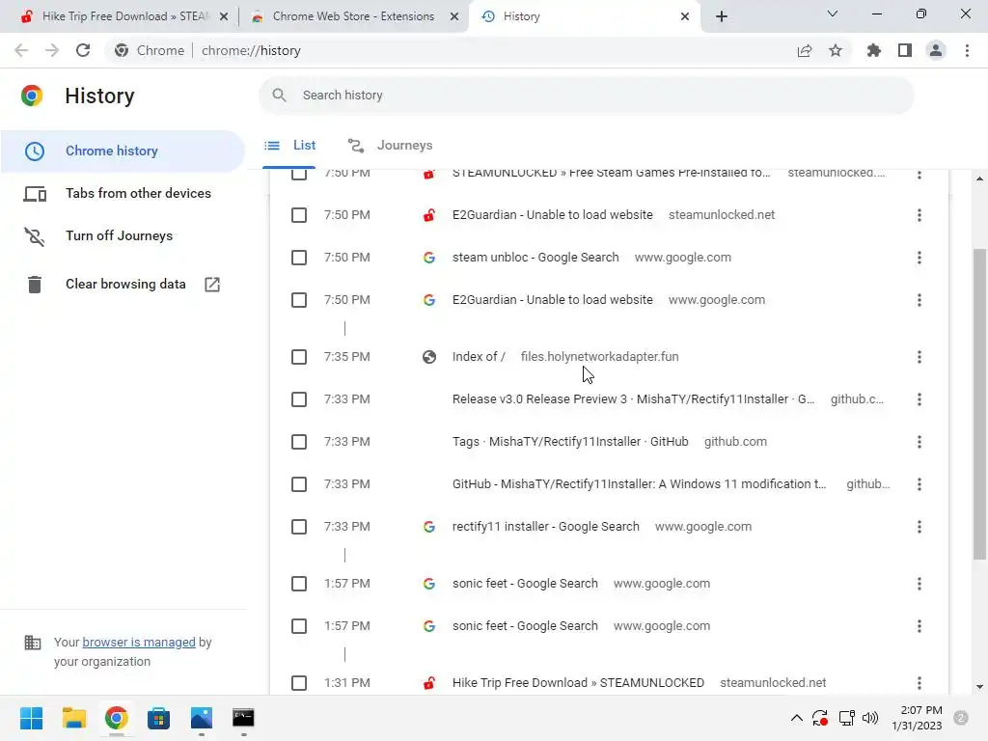
Task: Open the new tab plus button
Action: 722,16
